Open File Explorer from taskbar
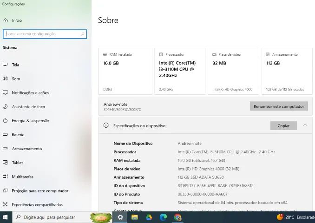315x223 pixels. coord(134,217)
